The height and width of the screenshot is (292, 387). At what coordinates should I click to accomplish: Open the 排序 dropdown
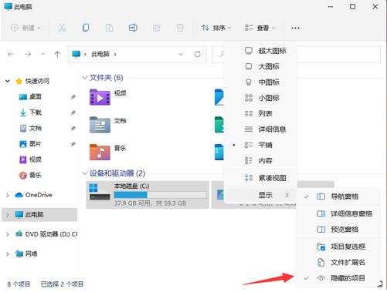(216, 28)
